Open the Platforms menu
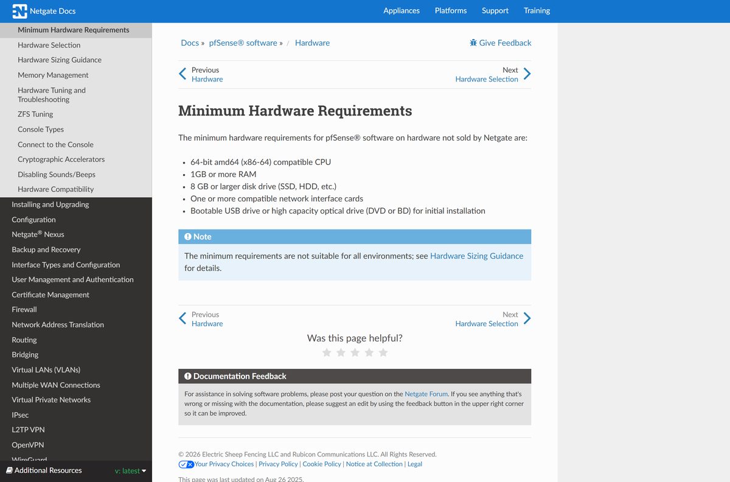The image size is (730, 482). (x=451, y=11)
